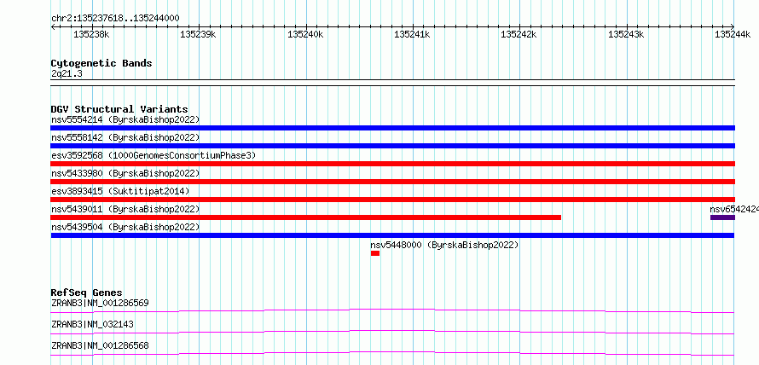
Task: Click the red bar under esv3592568
Action: pyautogui.click(x=393, y=164)
